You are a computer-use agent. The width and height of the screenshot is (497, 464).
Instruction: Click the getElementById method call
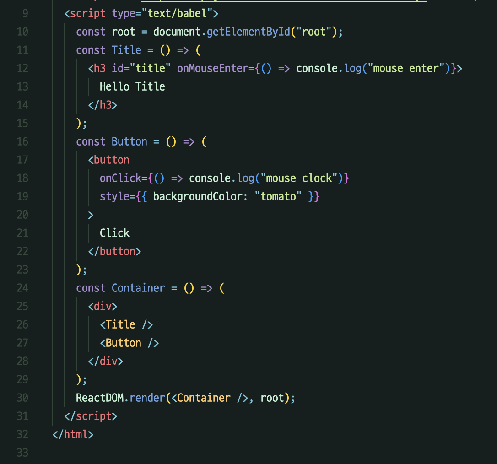248,32
